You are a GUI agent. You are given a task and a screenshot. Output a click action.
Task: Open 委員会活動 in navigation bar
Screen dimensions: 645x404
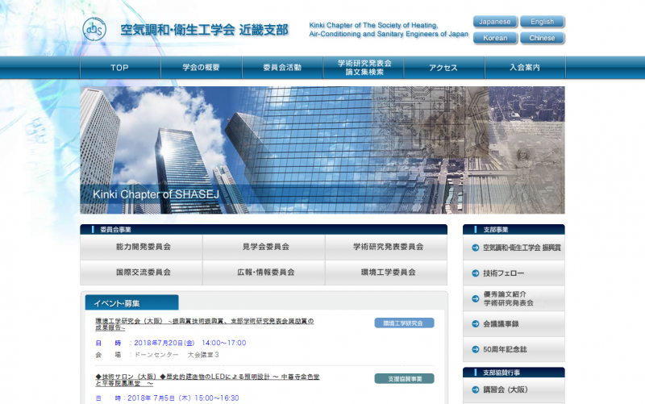point(282,68)
